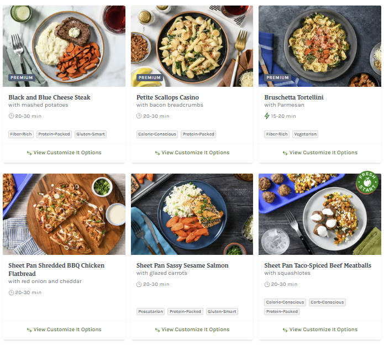Open the Bruschetta Tortellini recipe title
Screen dimensions: 384x345
(294, 97)
